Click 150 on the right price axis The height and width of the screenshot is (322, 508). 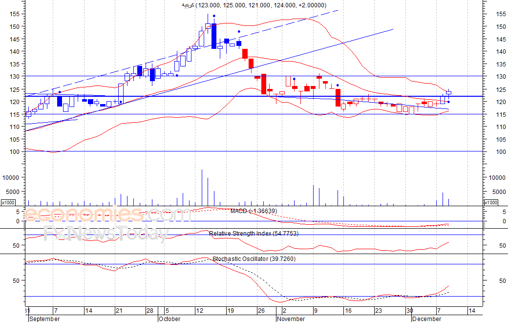click(x=501, y=26)
